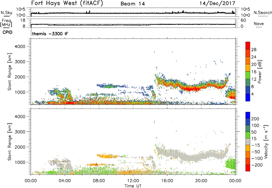Click the "Power [dB]" colorbar title
272x188 pixels.
pyautogui.click(x=260, y=72)
